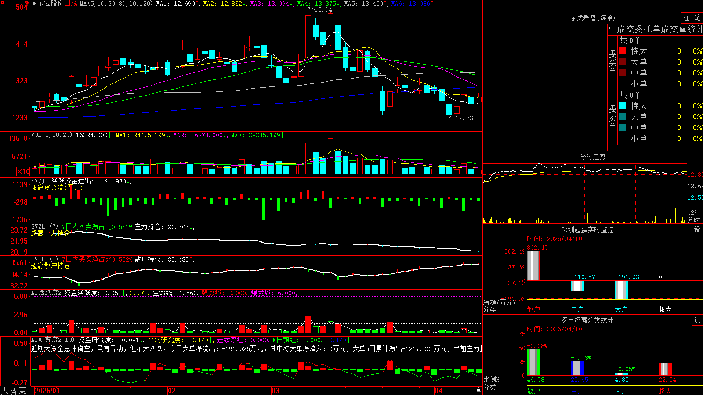Click the 委卖单 section label
Viewport: 703px width, 395px height.
(x=612, y=117)
